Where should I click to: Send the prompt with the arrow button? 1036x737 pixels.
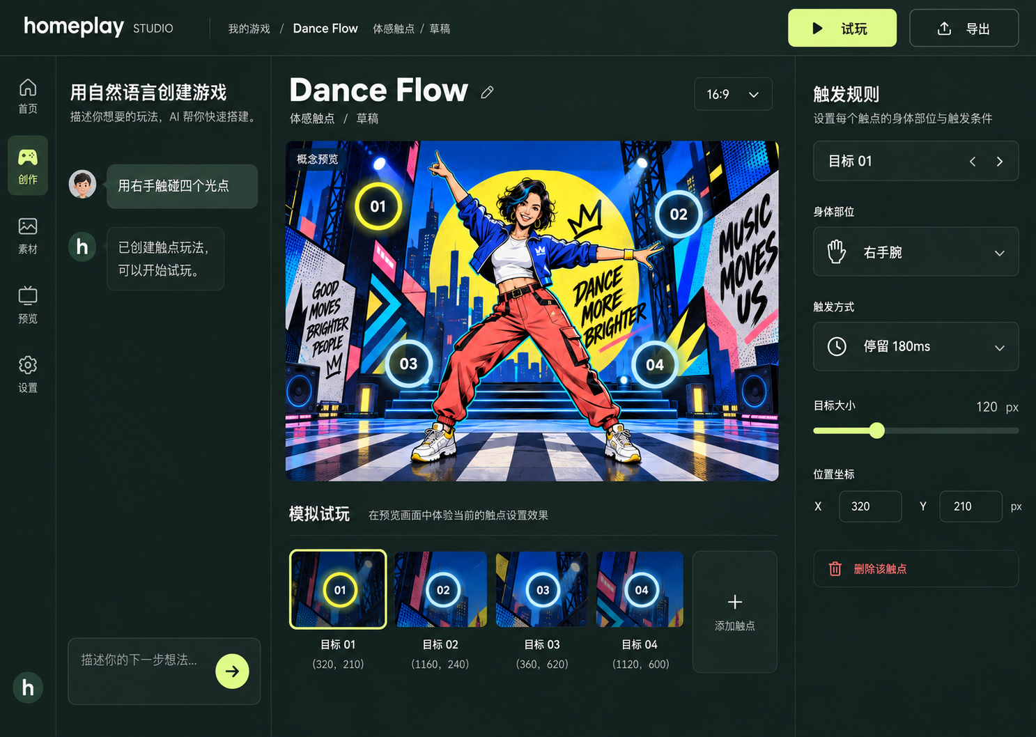click(x=232, y=671)
